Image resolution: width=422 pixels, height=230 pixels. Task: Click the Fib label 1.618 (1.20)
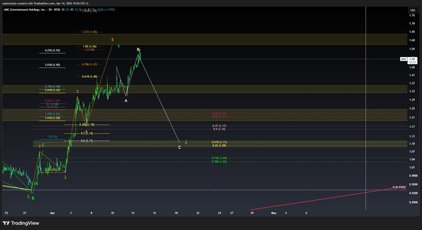pyautogui.click(x=52, y=118)
